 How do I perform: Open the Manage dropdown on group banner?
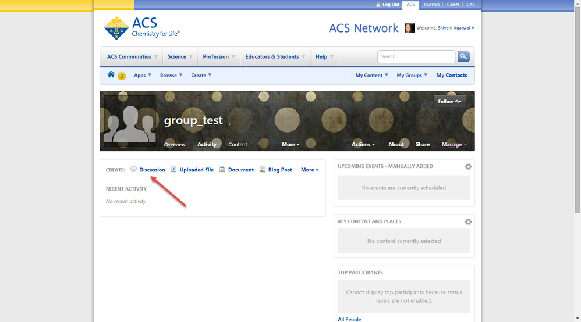tap(454, 144)
